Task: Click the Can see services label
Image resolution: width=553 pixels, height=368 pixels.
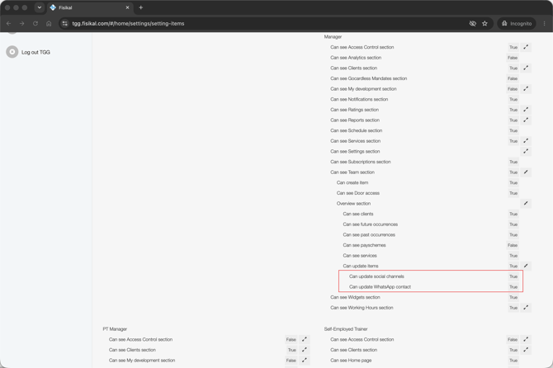Action: [x=360, y=256]
